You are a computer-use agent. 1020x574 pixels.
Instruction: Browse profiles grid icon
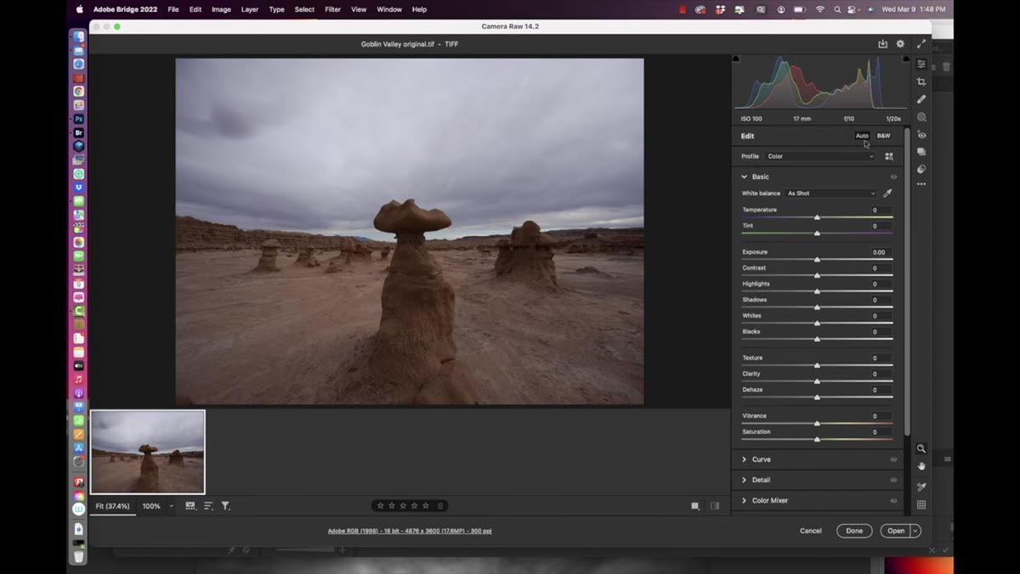coord(889,156)
